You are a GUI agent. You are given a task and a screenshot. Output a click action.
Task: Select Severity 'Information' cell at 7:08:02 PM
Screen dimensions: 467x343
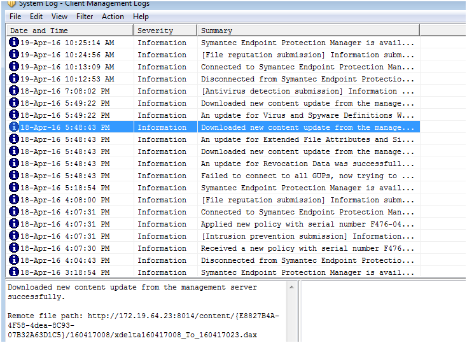coord(162,91)
